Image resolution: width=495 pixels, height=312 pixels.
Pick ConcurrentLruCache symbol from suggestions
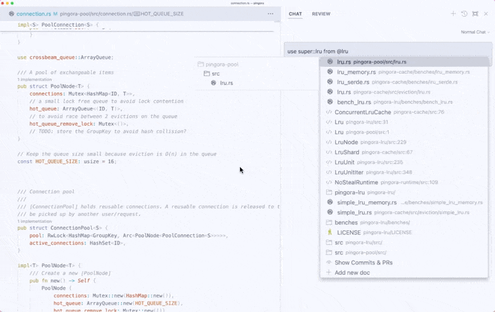tap(363, 112)
